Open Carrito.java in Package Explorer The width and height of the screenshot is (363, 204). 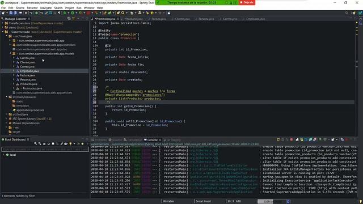pyautogui.click(x=27, y=58)
